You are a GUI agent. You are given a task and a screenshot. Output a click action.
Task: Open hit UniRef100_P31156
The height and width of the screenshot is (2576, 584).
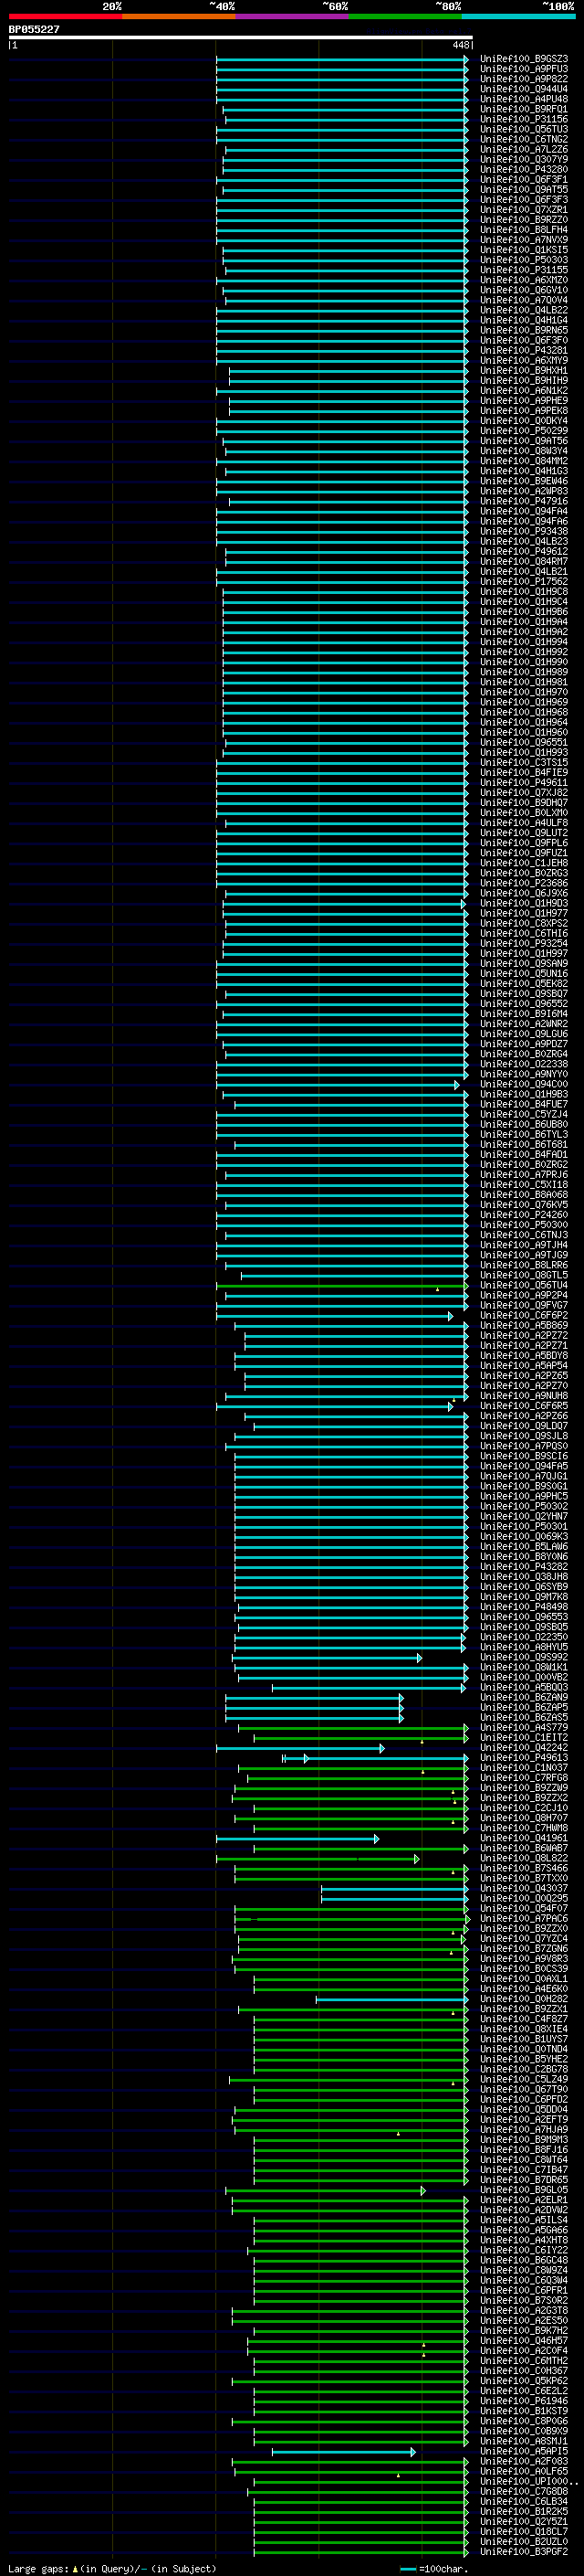[523, 119]
